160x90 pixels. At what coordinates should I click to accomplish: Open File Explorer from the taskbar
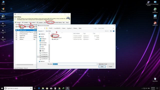tap(43, 88)
